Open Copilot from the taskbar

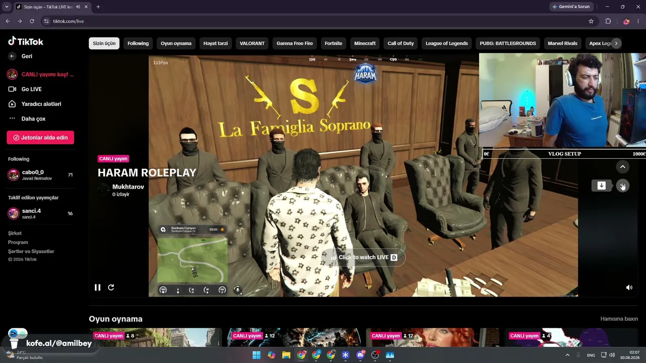pyautogui.click(x=272, y=355)
